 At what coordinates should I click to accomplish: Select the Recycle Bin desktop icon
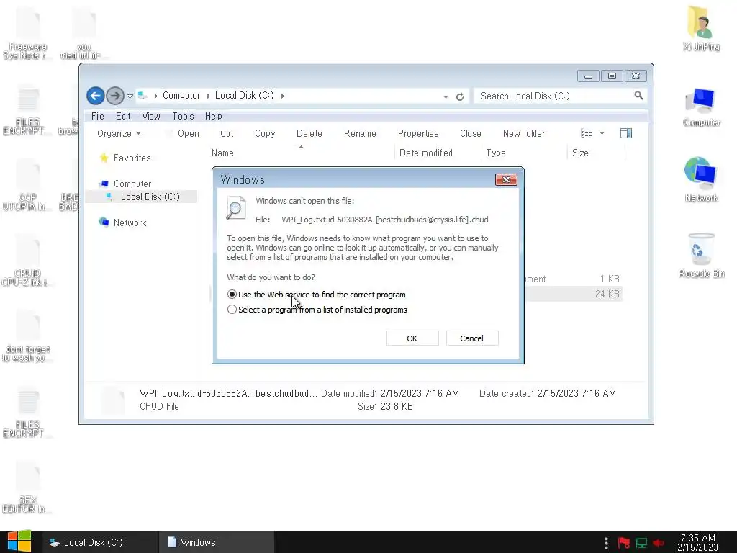tap(701, 256)
